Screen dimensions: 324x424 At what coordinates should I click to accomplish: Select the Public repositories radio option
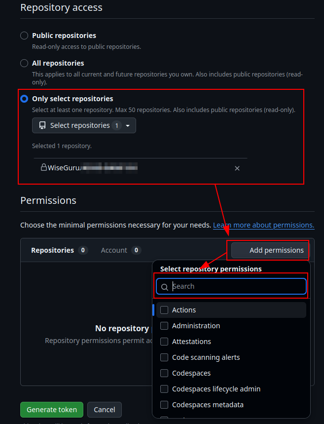[x=24, y=36]
